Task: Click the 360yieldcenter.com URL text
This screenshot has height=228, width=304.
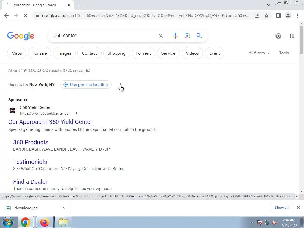Action: coord(46,113)
